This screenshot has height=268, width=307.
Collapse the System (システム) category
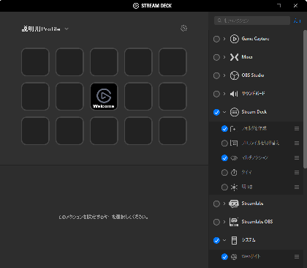[224, 240]
